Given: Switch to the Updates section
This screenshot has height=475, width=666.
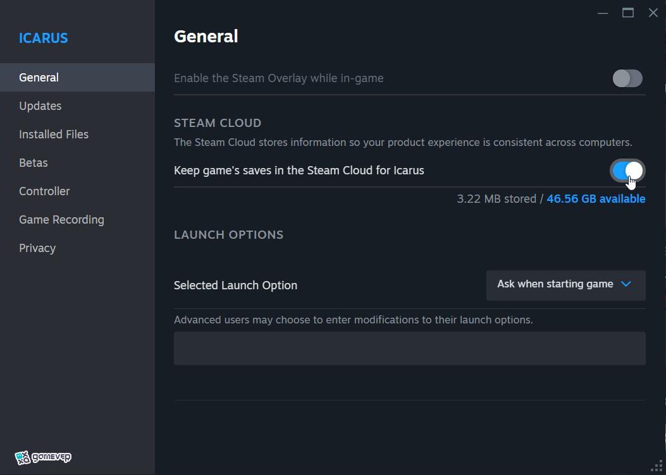Looking at the screenshot, I should click(77, 106).
